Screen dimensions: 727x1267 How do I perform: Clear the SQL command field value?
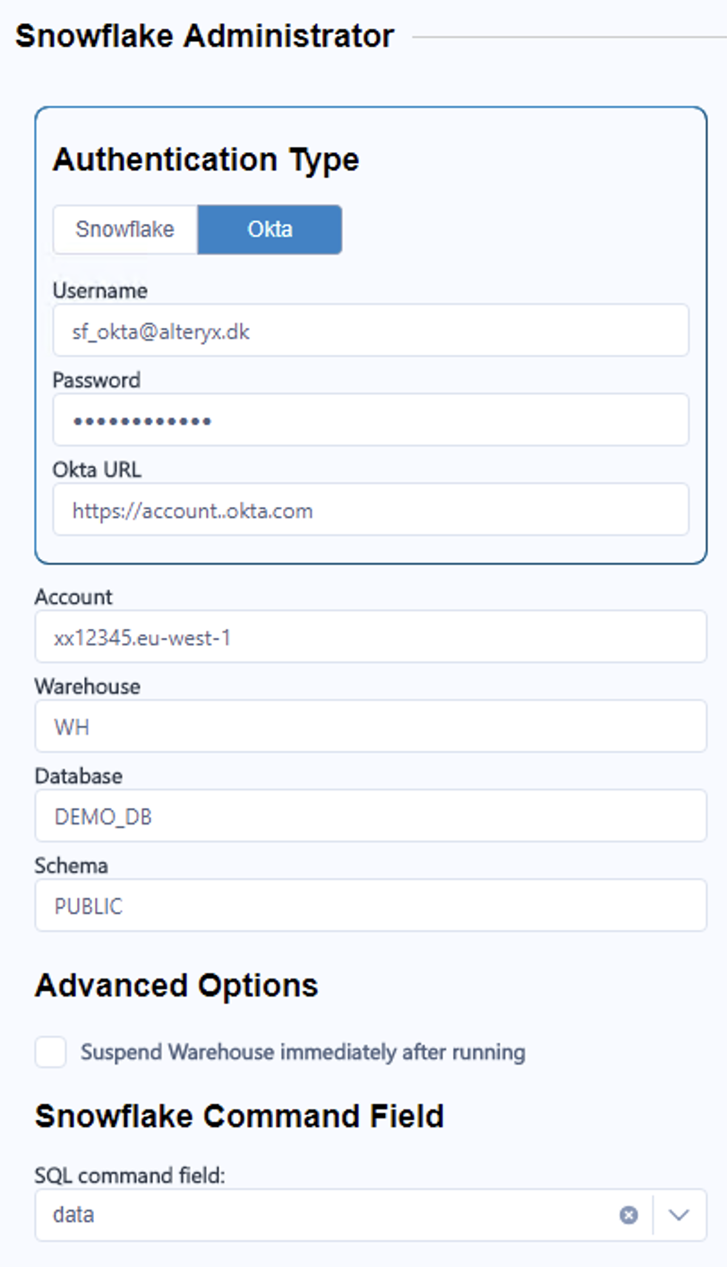click(628, 1214)
